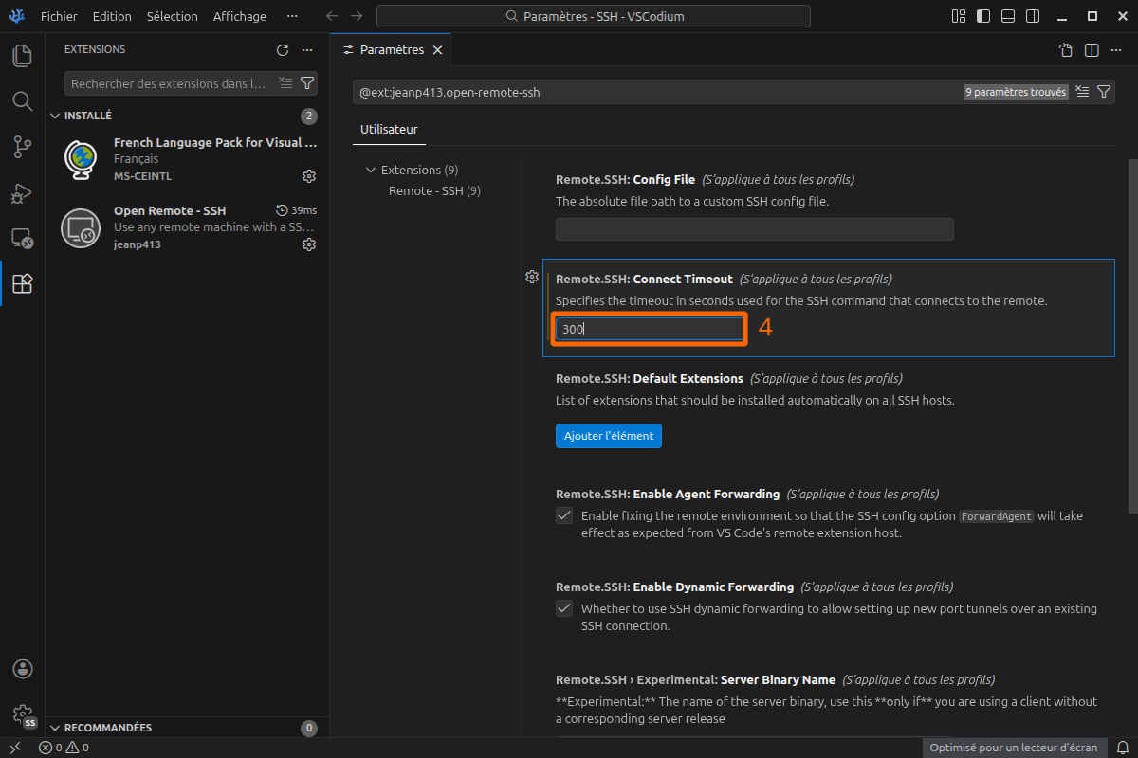The width and height of the screenshot is (1138, 758).
Task: Open the Explorer view in activity bar
Action: pos(22,55)
